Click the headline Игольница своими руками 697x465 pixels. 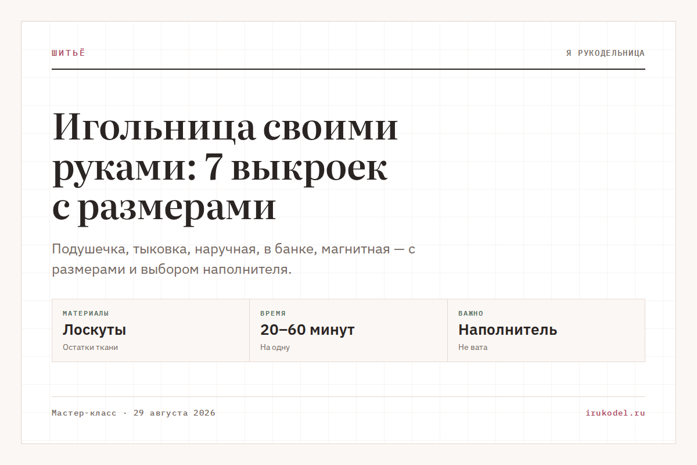tap(225, 167)
